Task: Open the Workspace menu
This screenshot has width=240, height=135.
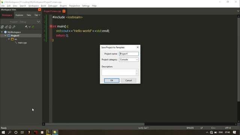Action: (33, 6)
